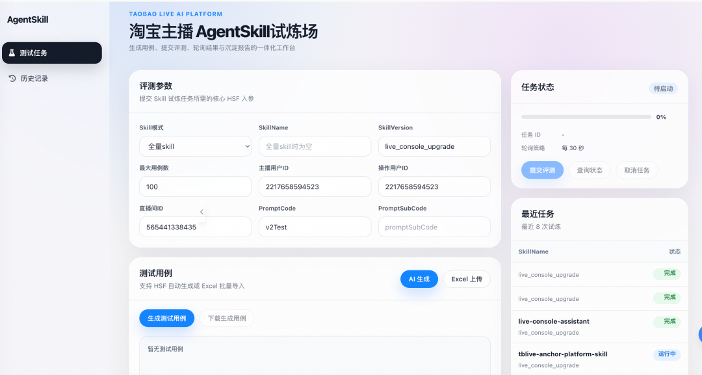Click the blue floating button at right edge
This screenshot has height=375, width=702.
pos(700,334)
